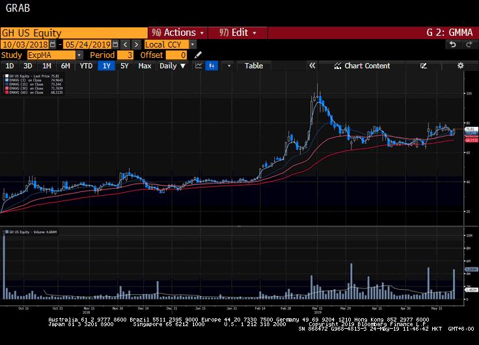Click the undo arrow icon
The width and height of the screenshot is (479, 345).
tap(453, 44)
